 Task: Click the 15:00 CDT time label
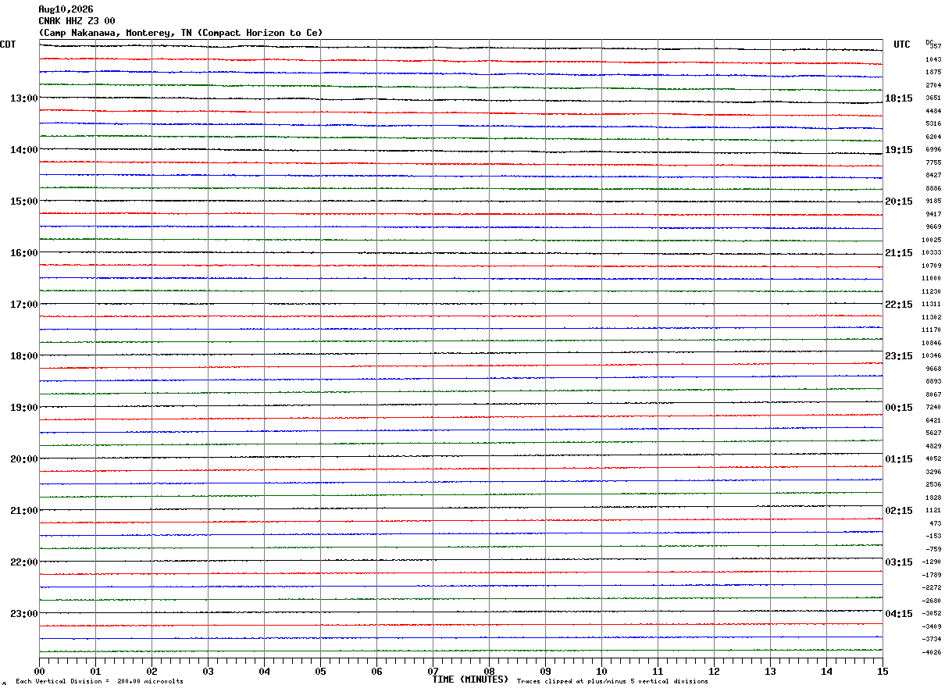click(23, 202)
